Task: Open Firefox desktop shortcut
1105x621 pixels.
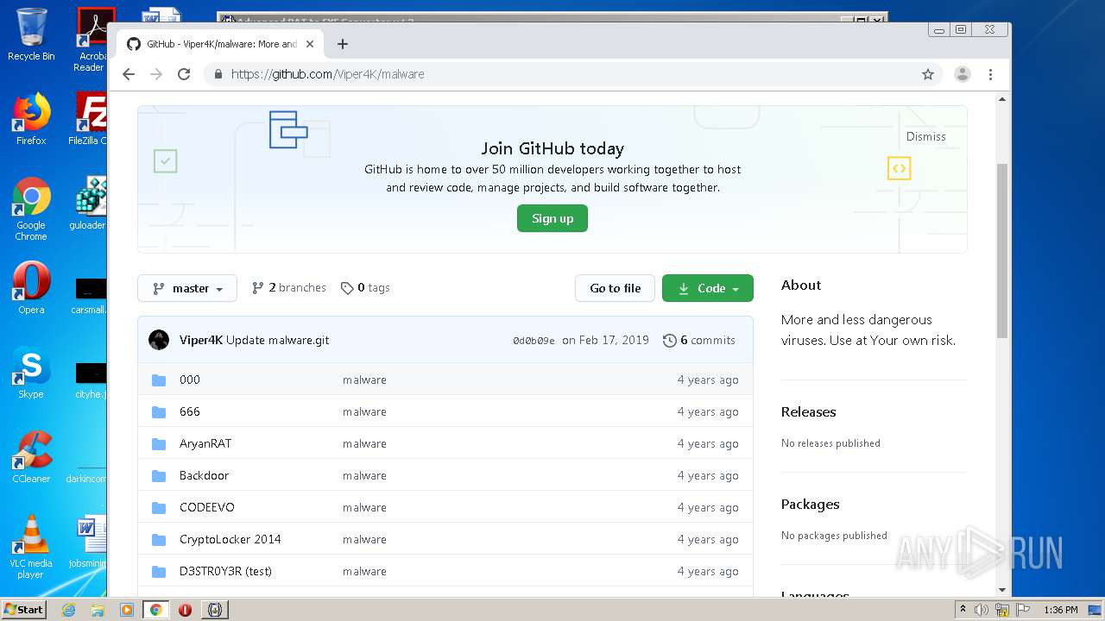Action: [x=31, y=119]
